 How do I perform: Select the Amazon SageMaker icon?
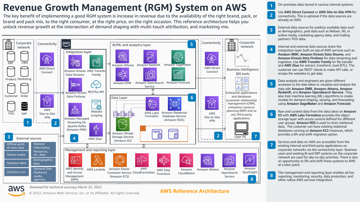pos(178,57)
